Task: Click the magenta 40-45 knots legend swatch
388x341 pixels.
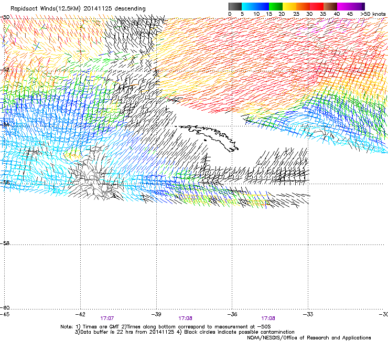Action: 344,6
